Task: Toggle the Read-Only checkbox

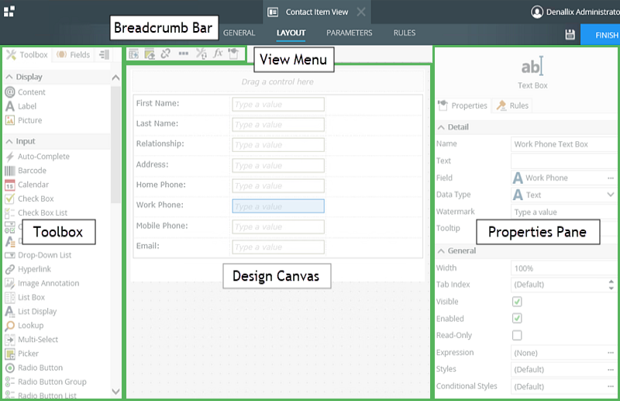Action: point(517,335)
